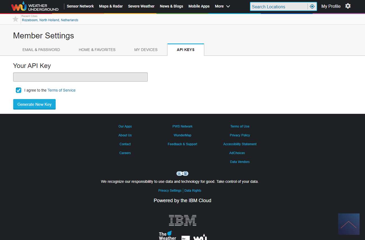
Task: Click the accessibility badge icon in footer
Action: (x=182, y=174)
